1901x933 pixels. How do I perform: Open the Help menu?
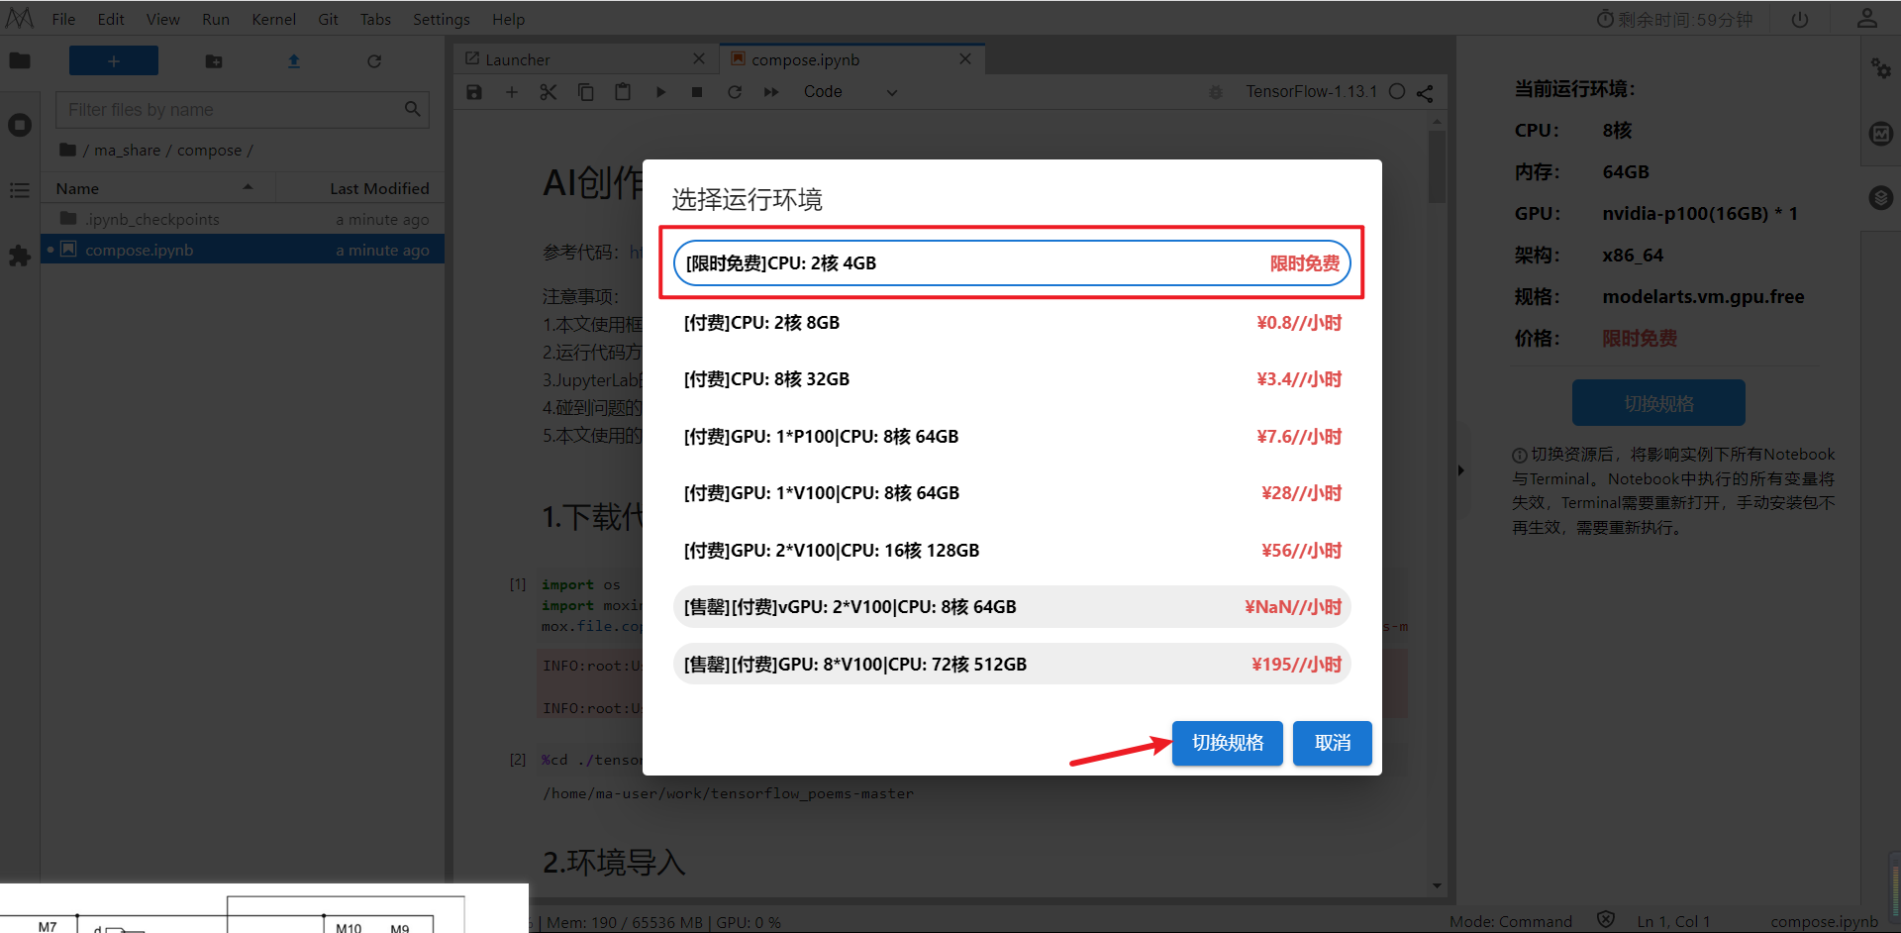(509, 20)
